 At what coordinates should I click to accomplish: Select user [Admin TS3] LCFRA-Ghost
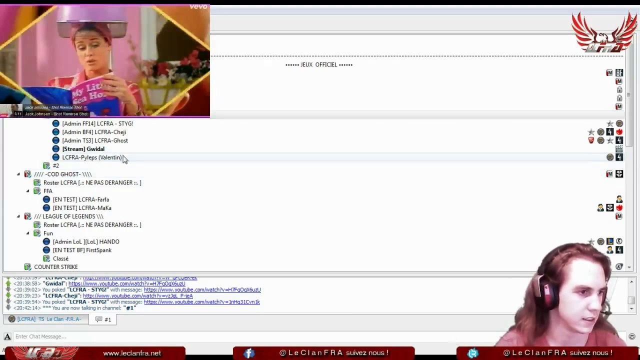(95, 140)
